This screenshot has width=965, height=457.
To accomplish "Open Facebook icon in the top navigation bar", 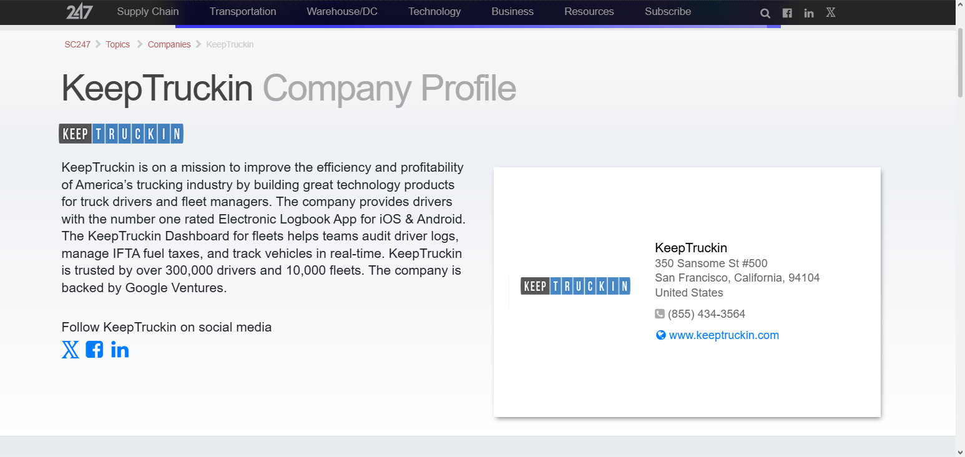I will [787, 13].
